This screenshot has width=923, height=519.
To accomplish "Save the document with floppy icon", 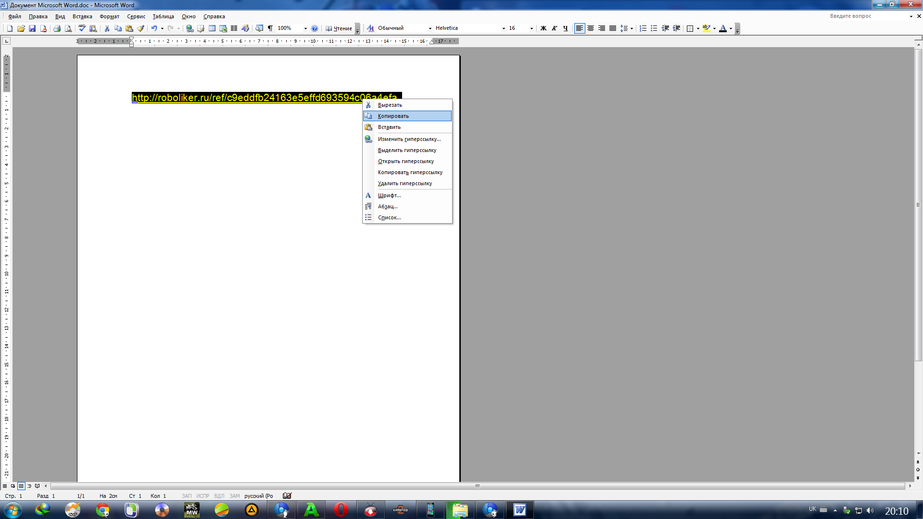I will 32,28.
